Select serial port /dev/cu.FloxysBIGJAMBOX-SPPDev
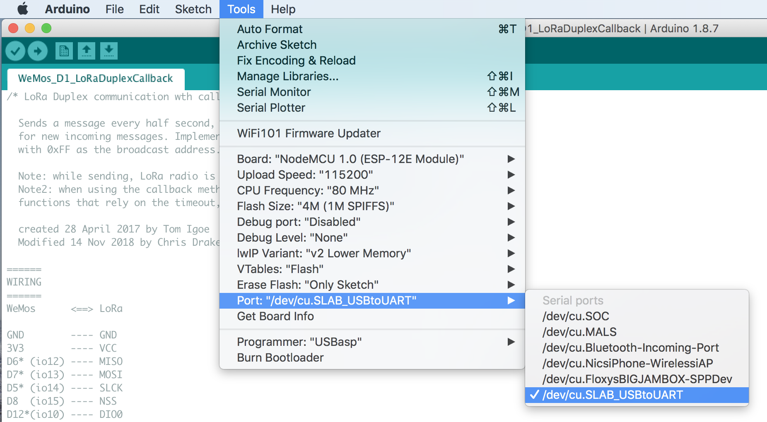The width and height of the screenshot is (767, 422). click(637, 379)
